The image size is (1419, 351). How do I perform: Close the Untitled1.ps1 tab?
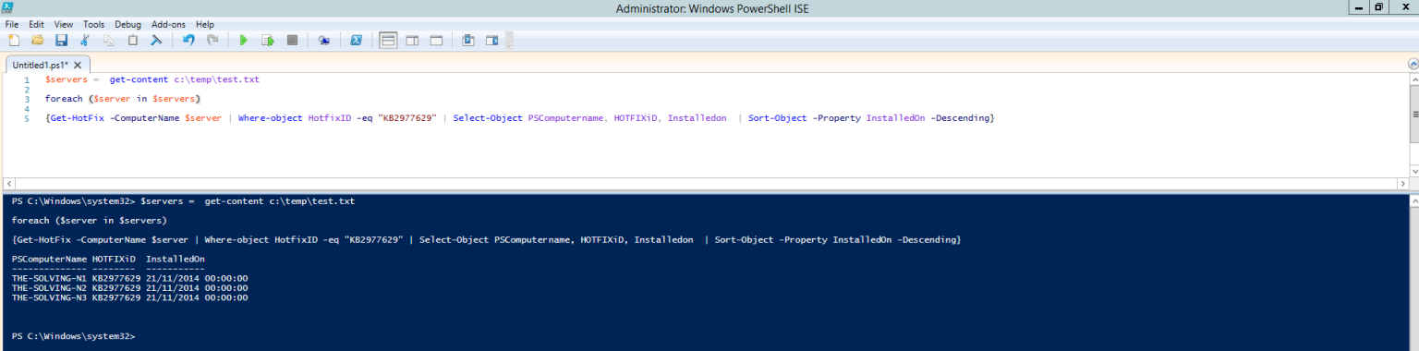coord(78,65)
